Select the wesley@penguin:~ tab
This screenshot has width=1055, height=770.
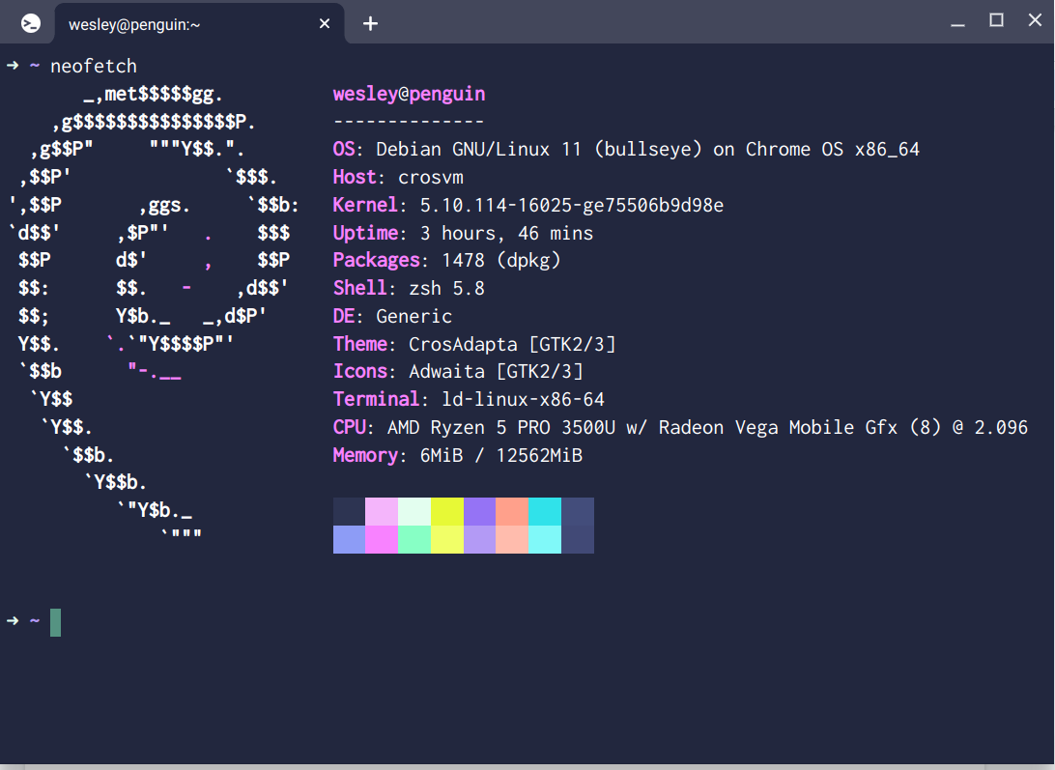coord(200,23)
